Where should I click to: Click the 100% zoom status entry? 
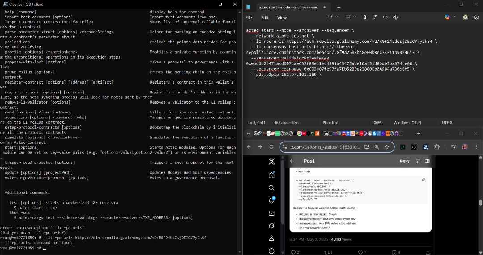[377, 123]
